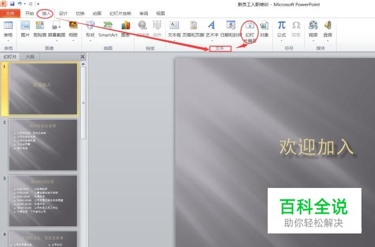Undo the last action
Viewport: 375px width, 247px height.
(x=20, y=4)
